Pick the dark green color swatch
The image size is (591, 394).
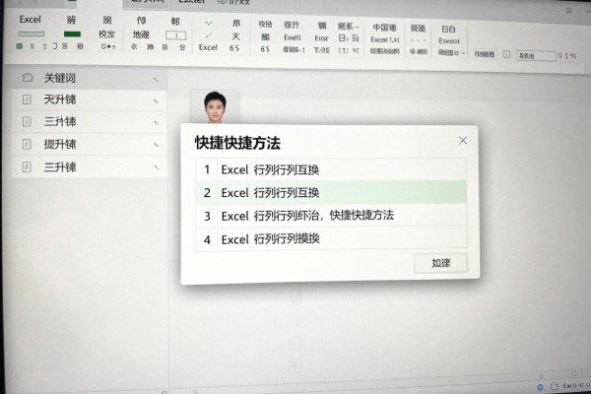(x=72, y=34)
